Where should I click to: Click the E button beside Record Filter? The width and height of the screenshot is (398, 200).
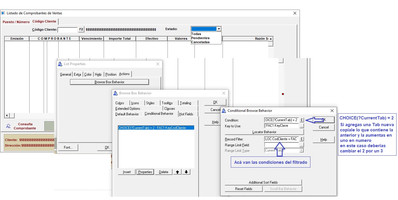[x=302, y=139]
